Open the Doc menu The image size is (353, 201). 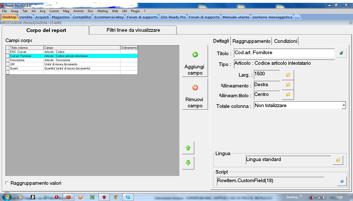(90, 11)
